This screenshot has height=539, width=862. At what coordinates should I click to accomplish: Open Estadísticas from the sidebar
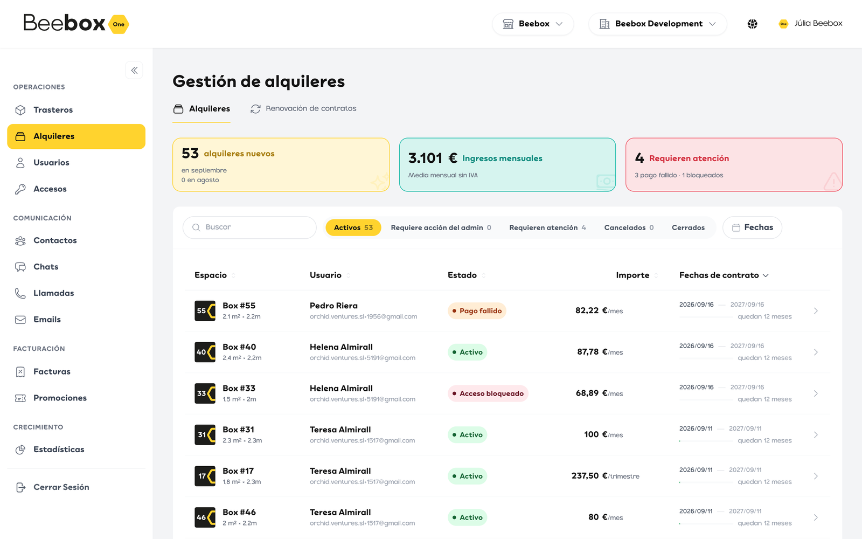[x=76, y=450]
